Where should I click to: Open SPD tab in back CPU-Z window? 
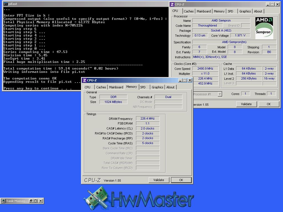click(230, 11)
